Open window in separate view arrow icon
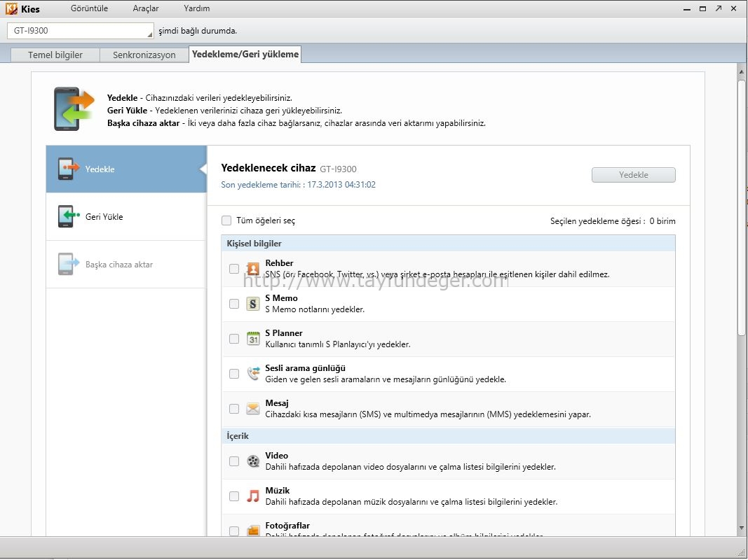Image resolution: width=748 pixels, height=560 pixels. 719,8
